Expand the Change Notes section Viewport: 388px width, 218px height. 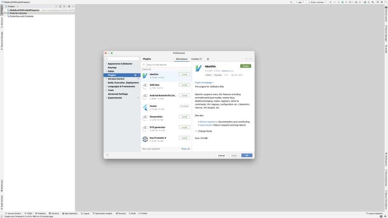pos(197,131)
